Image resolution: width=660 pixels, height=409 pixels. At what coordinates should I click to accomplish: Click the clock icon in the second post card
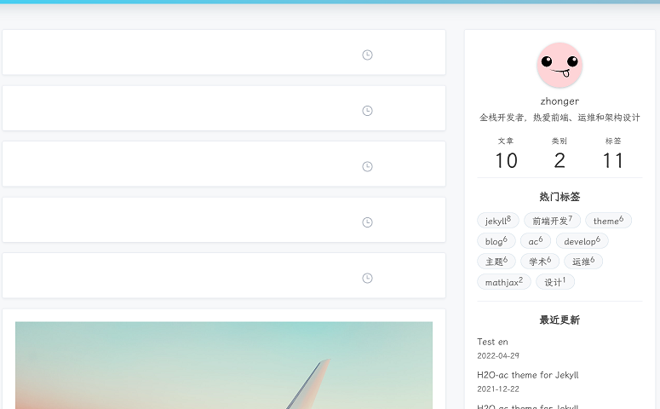[x=367, y=111]
